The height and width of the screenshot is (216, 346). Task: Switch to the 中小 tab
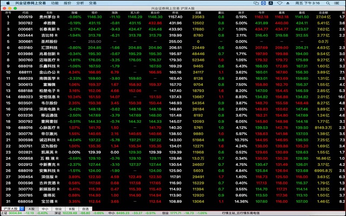pos(45,209)
